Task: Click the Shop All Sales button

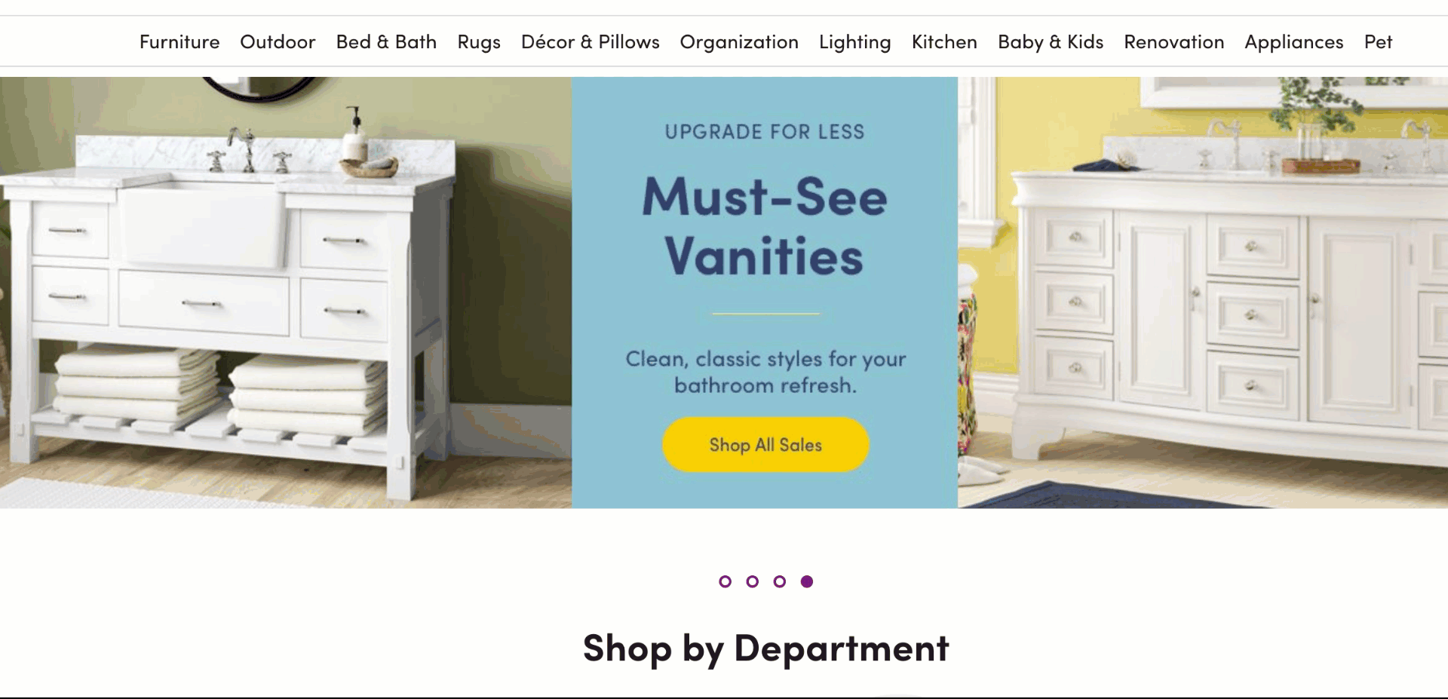Action: pyautogui.click(x=765, y=445)
